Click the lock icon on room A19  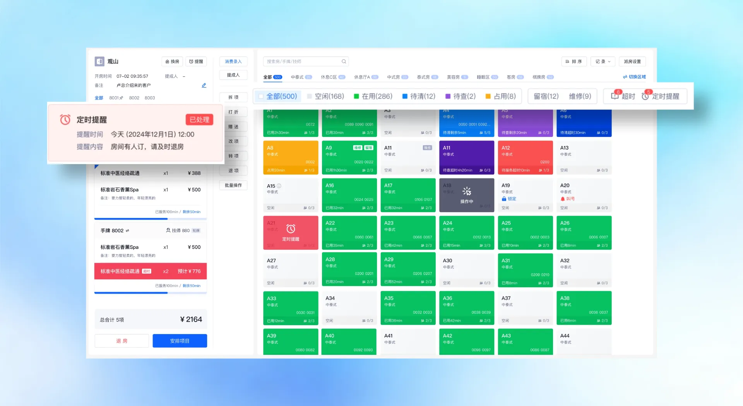click(504, 199)
